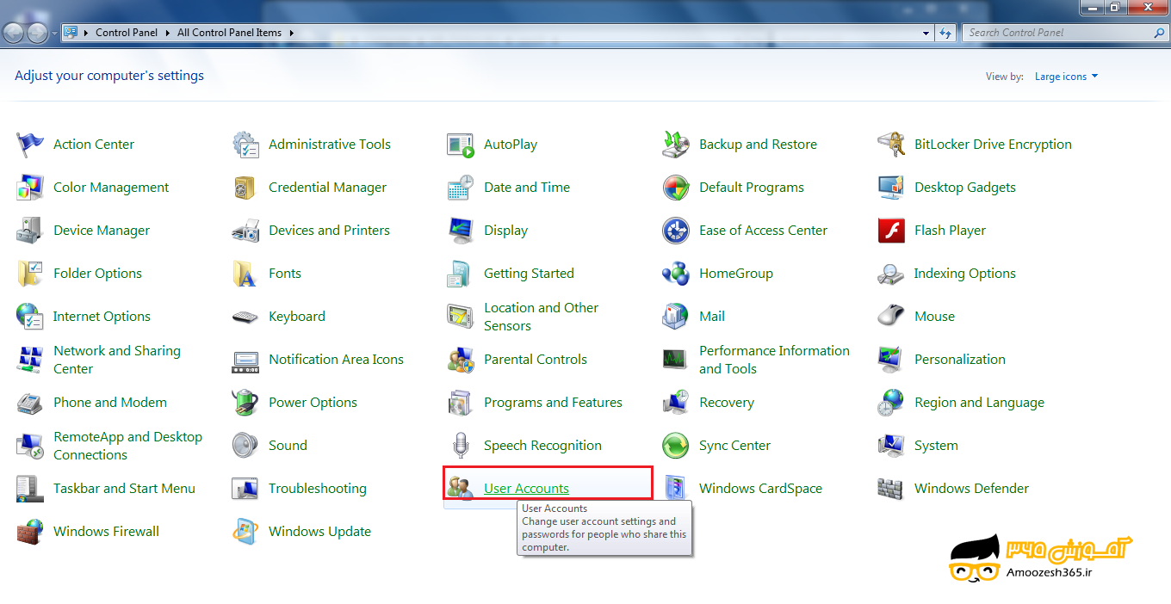Click the Folder Options icon
Viewport: 1171px width, 604px height.
coord(30,274)
